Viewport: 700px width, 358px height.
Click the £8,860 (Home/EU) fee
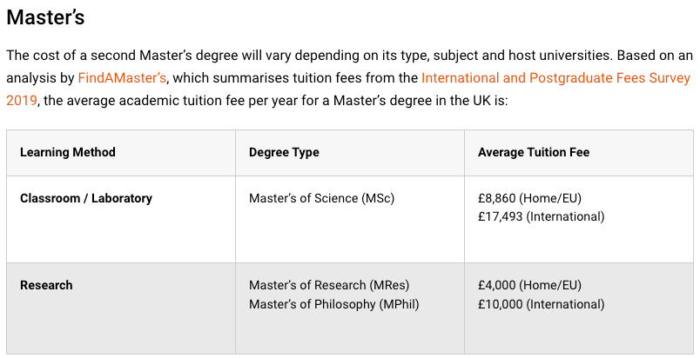click(530, 198)
